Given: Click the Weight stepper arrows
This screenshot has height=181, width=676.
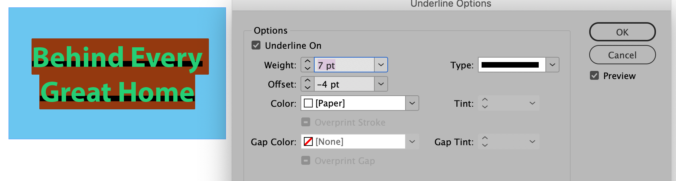Looking at the screenshot, I should tap(307, 65).
